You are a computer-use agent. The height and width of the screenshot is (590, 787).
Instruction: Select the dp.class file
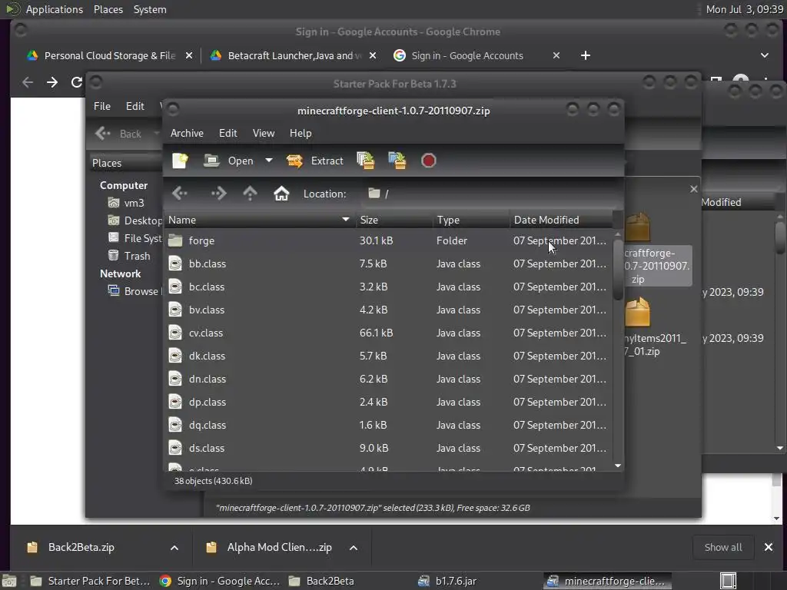tap(388, 402)
